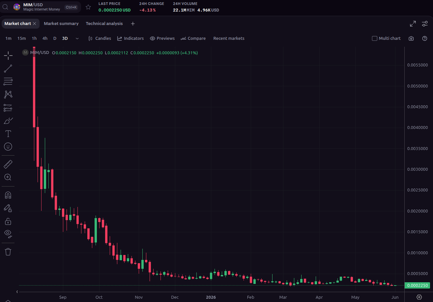The height and width of the screenshot is (302, 433).
Task: Select the Text annotation tool
Action: click(x=8, y=134)
